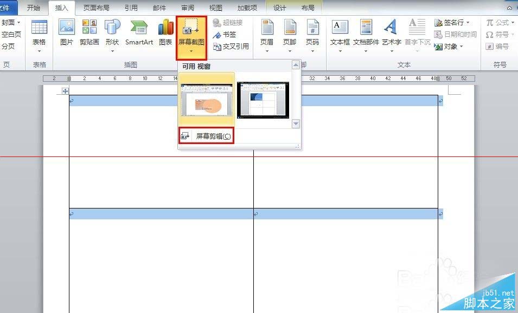Screen dimensions: 518x313
Task: Insert WordArt with the 艺术字 icon
Action: [391, 34]
